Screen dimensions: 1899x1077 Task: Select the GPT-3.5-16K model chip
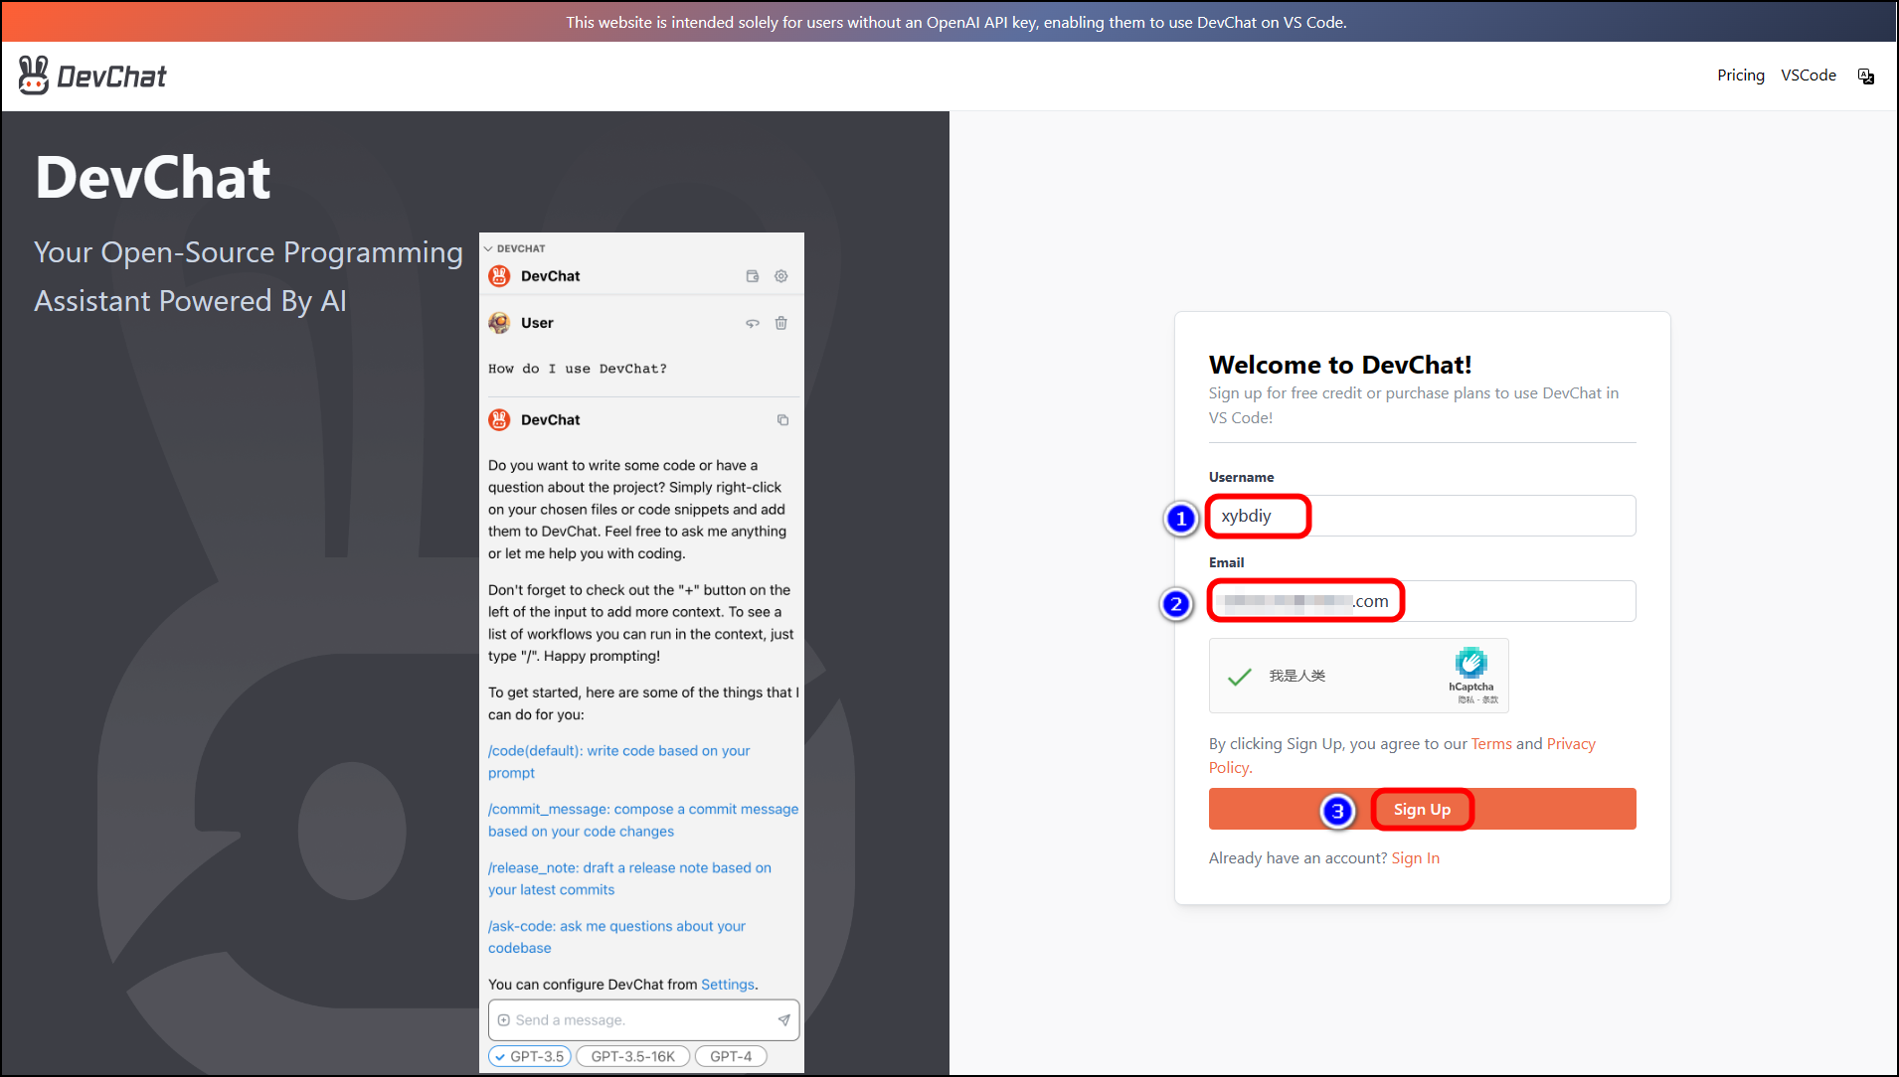point(633,1057)
